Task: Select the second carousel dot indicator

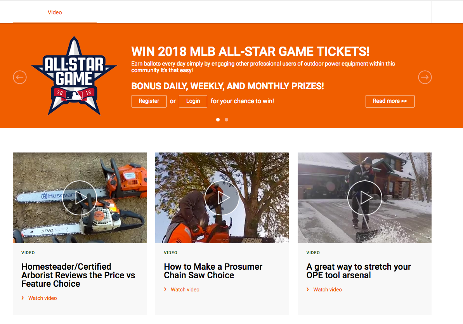Action: click(227, 120)
